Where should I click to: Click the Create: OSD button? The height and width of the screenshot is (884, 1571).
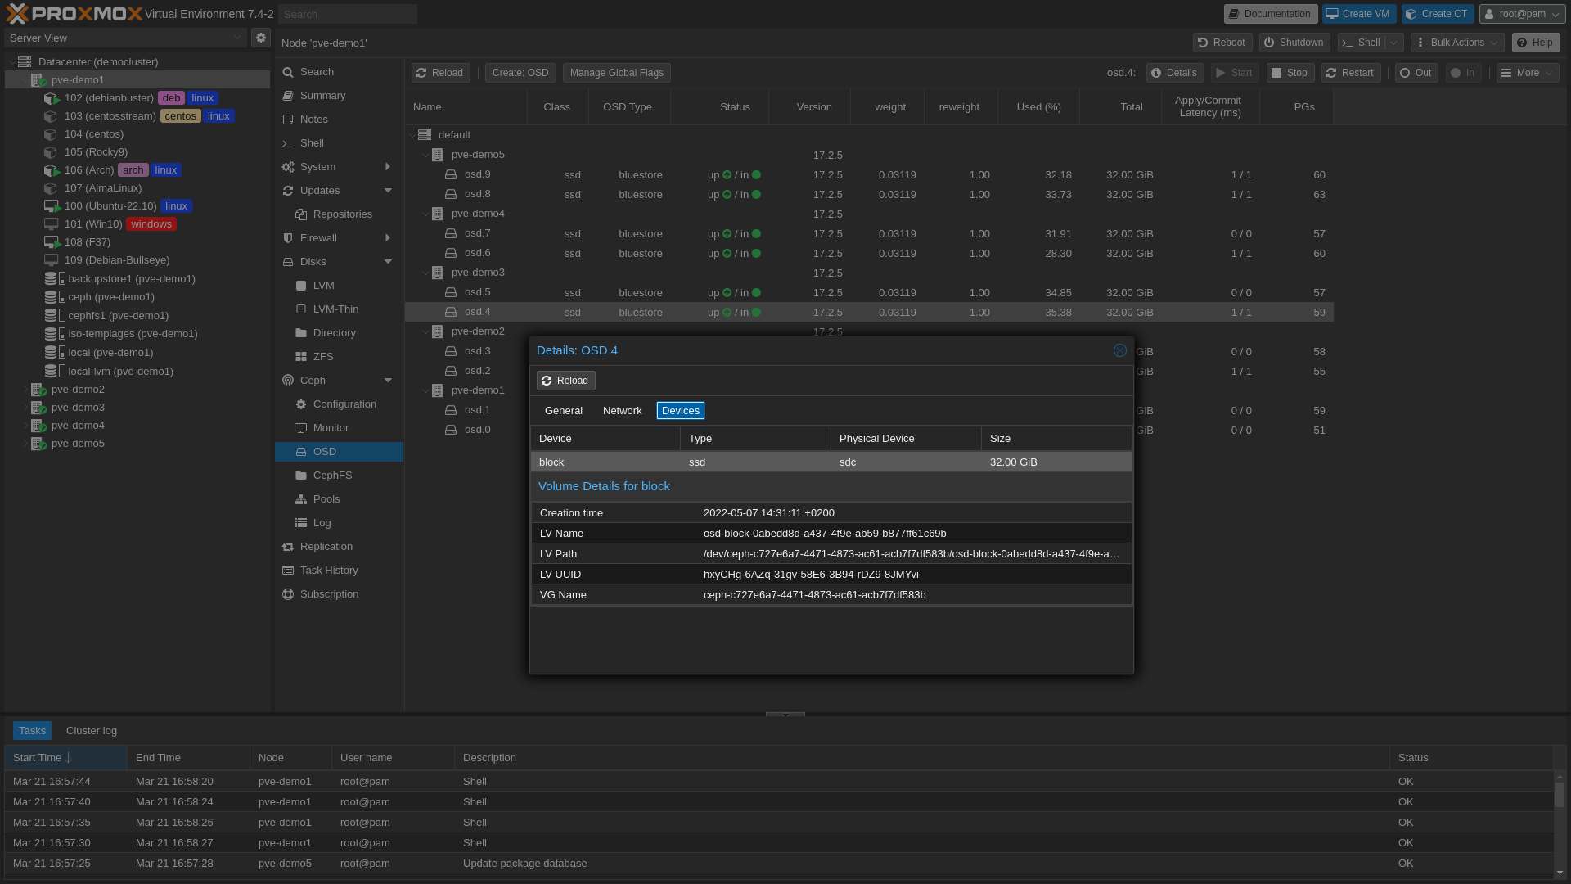(520, 73)
